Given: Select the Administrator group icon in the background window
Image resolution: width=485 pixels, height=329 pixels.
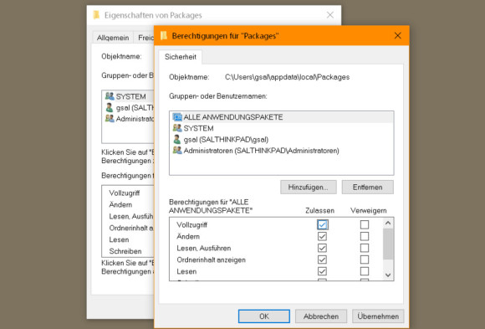Looking at the screenshot, I should point(110,118).
